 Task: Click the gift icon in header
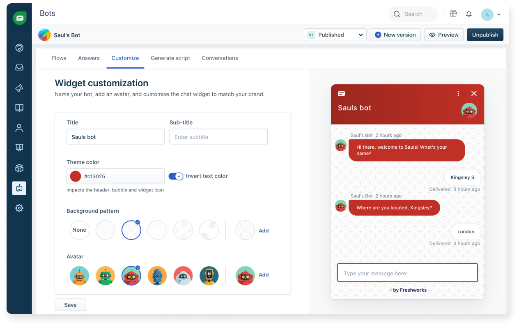453,14
